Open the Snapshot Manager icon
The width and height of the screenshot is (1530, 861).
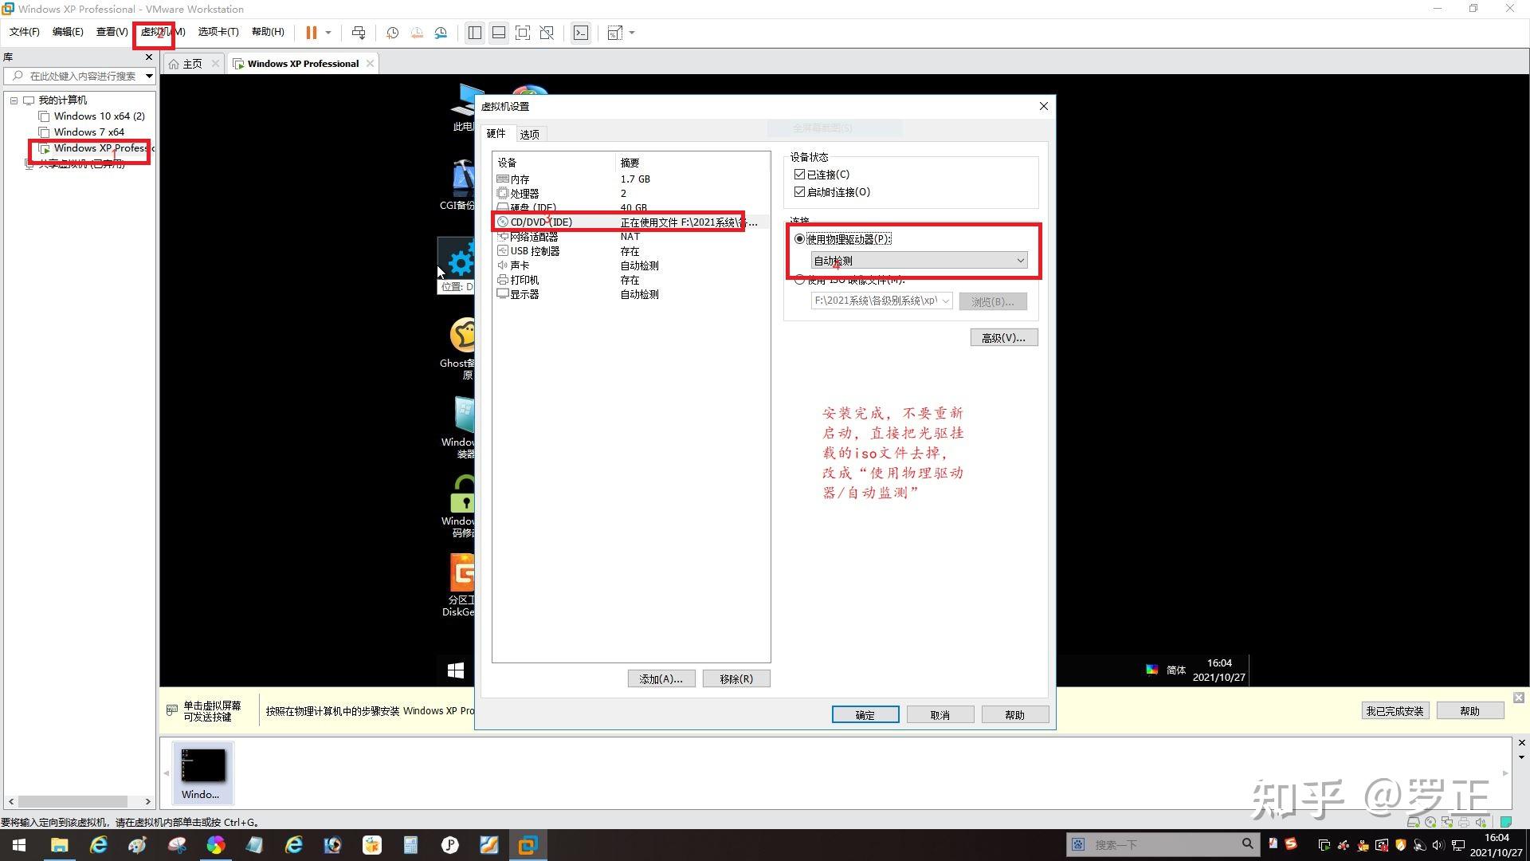[x=441, y=33]
